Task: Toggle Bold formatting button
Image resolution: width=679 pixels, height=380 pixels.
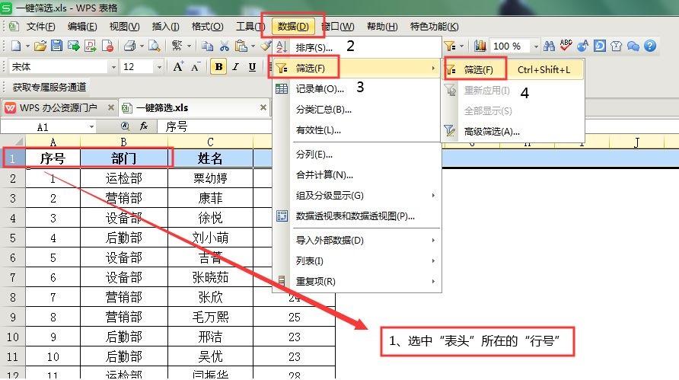Action: (x=218, y=67)
